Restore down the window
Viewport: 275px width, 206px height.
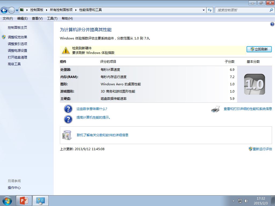pos(261,3)
